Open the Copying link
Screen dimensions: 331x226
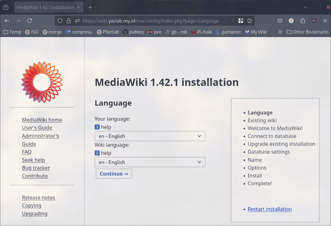32,205
